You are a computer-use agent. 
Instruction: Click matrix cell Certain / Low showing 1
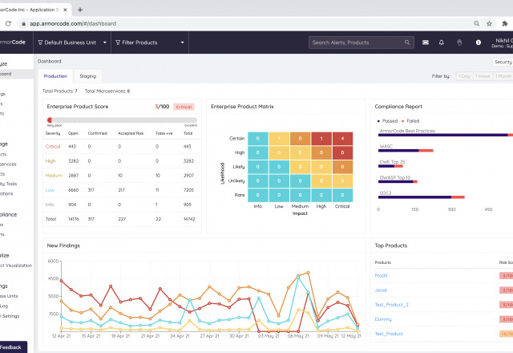point(279,139)
